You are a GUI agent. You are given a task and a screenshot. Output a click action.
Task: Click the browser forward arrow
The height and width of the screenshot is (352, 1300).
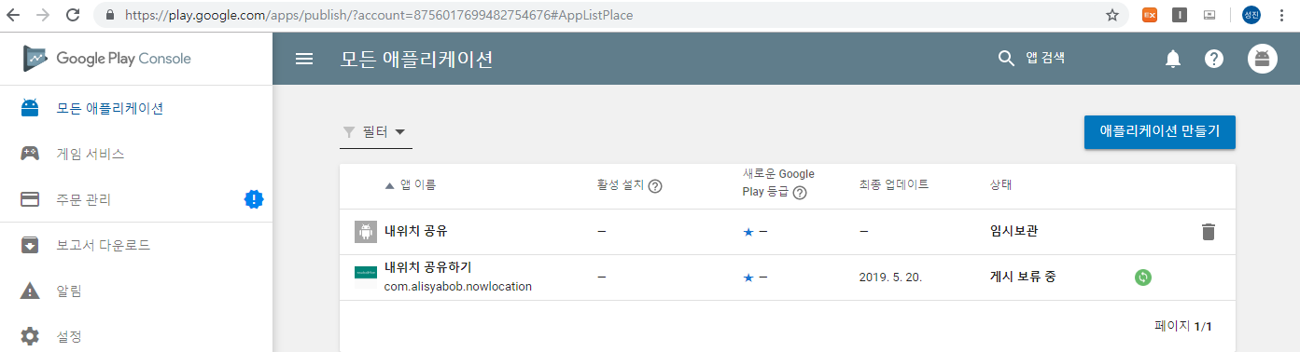click(43, 15)
